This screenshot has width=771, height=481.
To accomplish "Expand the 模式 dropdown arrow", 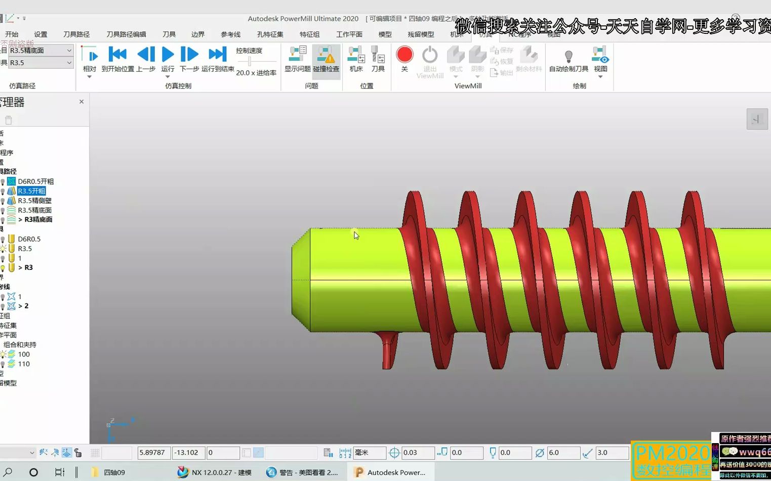I will point(456,77).
